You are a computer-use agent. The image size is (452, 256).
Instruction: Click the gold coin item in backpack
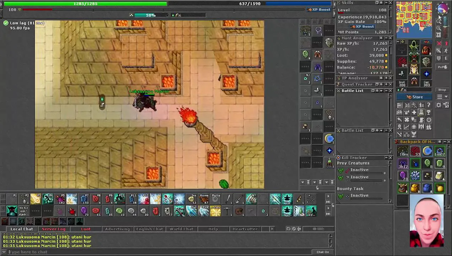pyautogui.click(x=440, y=188)
